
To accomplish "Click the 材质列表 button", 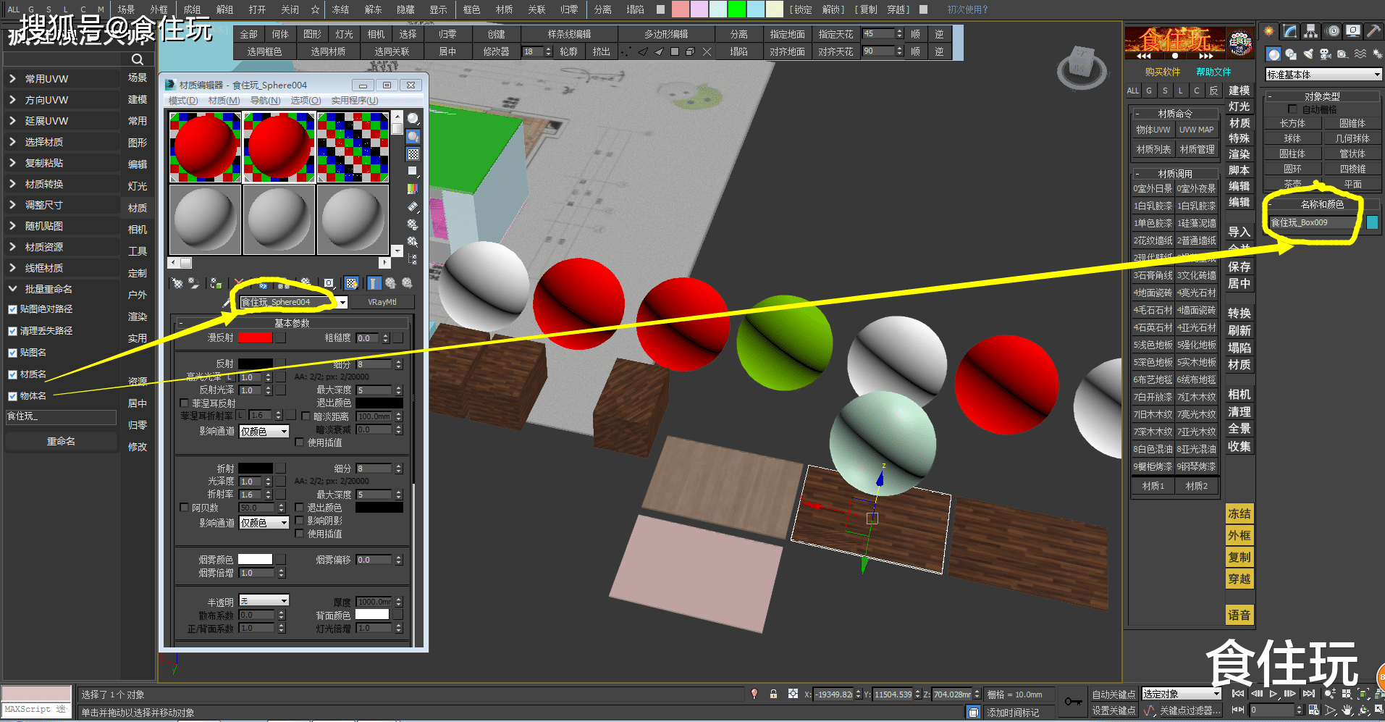I will (x=1153, y=150).
